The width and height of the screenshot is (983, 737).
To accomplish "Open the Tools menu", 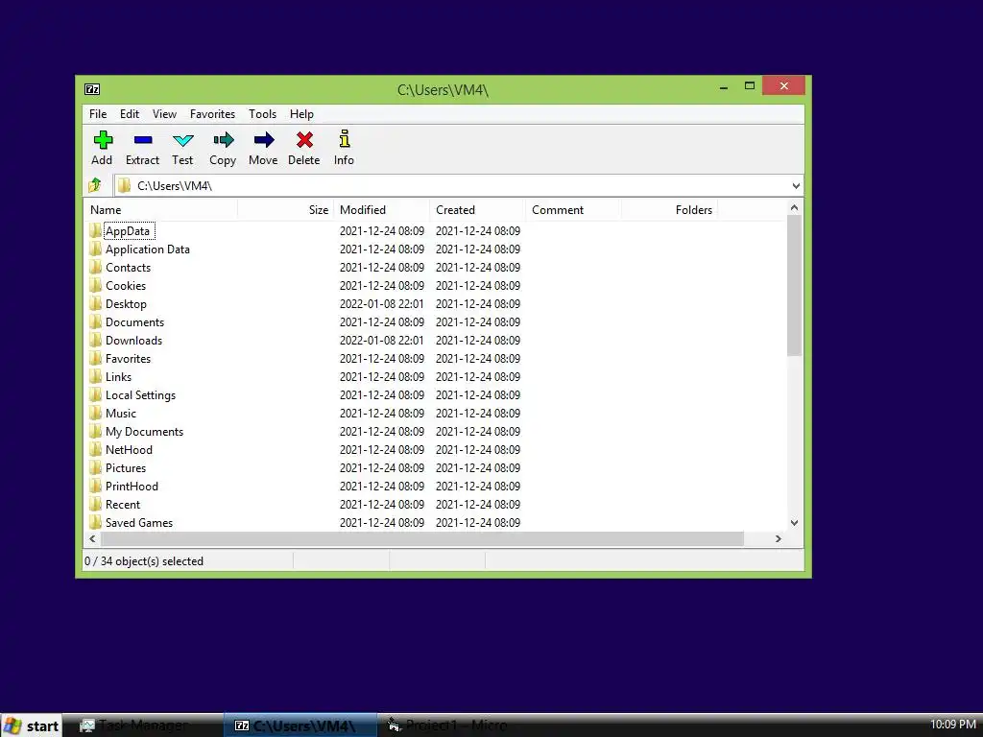I will 262,114.
